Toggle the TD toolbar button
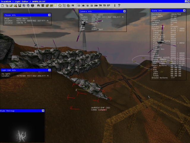 click(x=104, y=5)
